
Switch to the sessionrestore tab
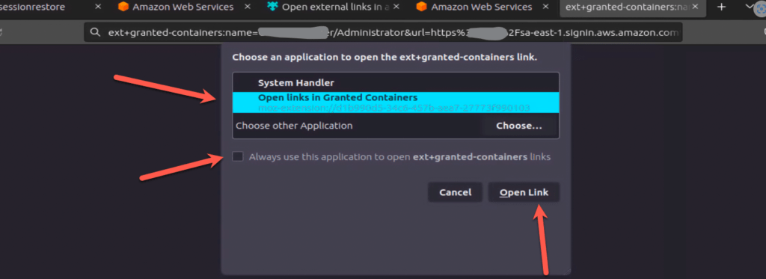pyautogui.click(x=33, y=7)
